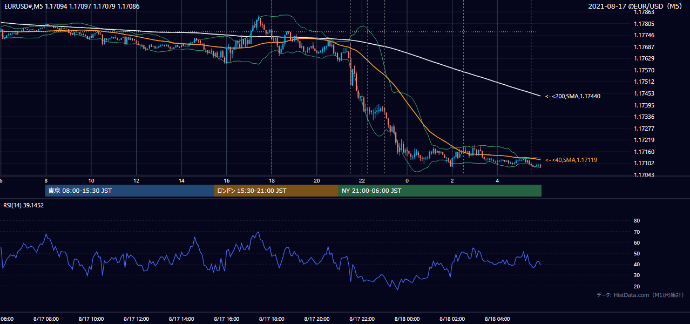
Task: Click the RSI(14) 39.1452 indicator label
Action: [24, 205]
